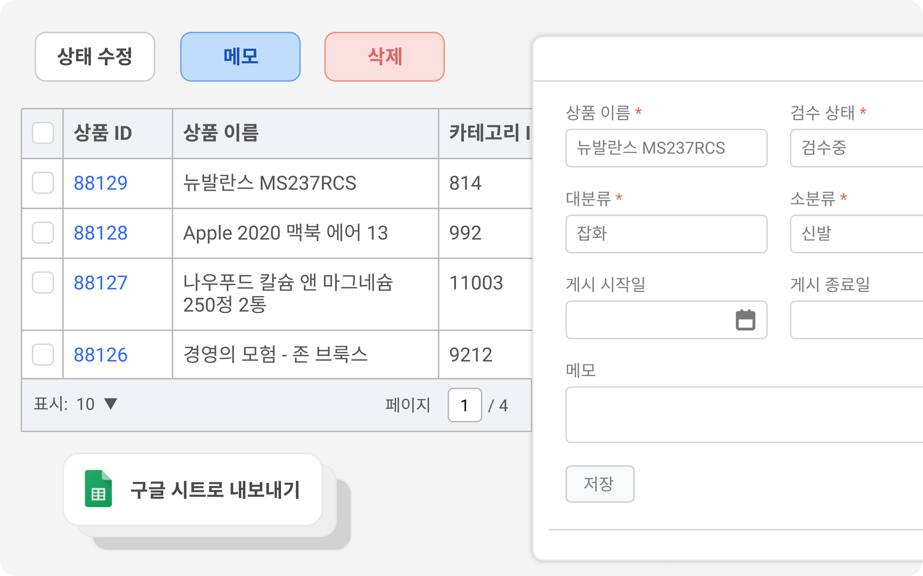
Task: Open product ID link 88127
Action: [101, 283]
